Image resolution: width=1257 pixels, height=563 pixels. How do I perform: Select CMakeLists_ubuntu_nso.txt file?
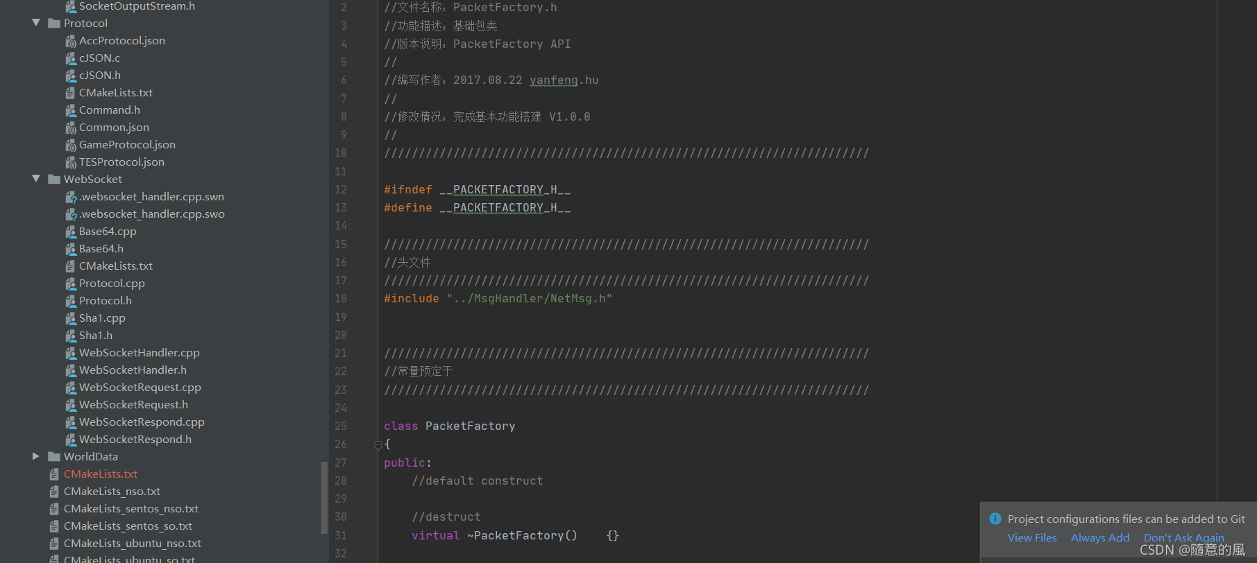[x=133, y=544]
